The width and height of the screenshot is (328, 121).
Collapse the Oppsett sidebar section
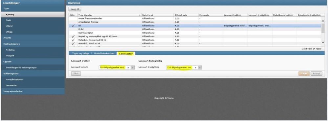(x=33, y=62)
